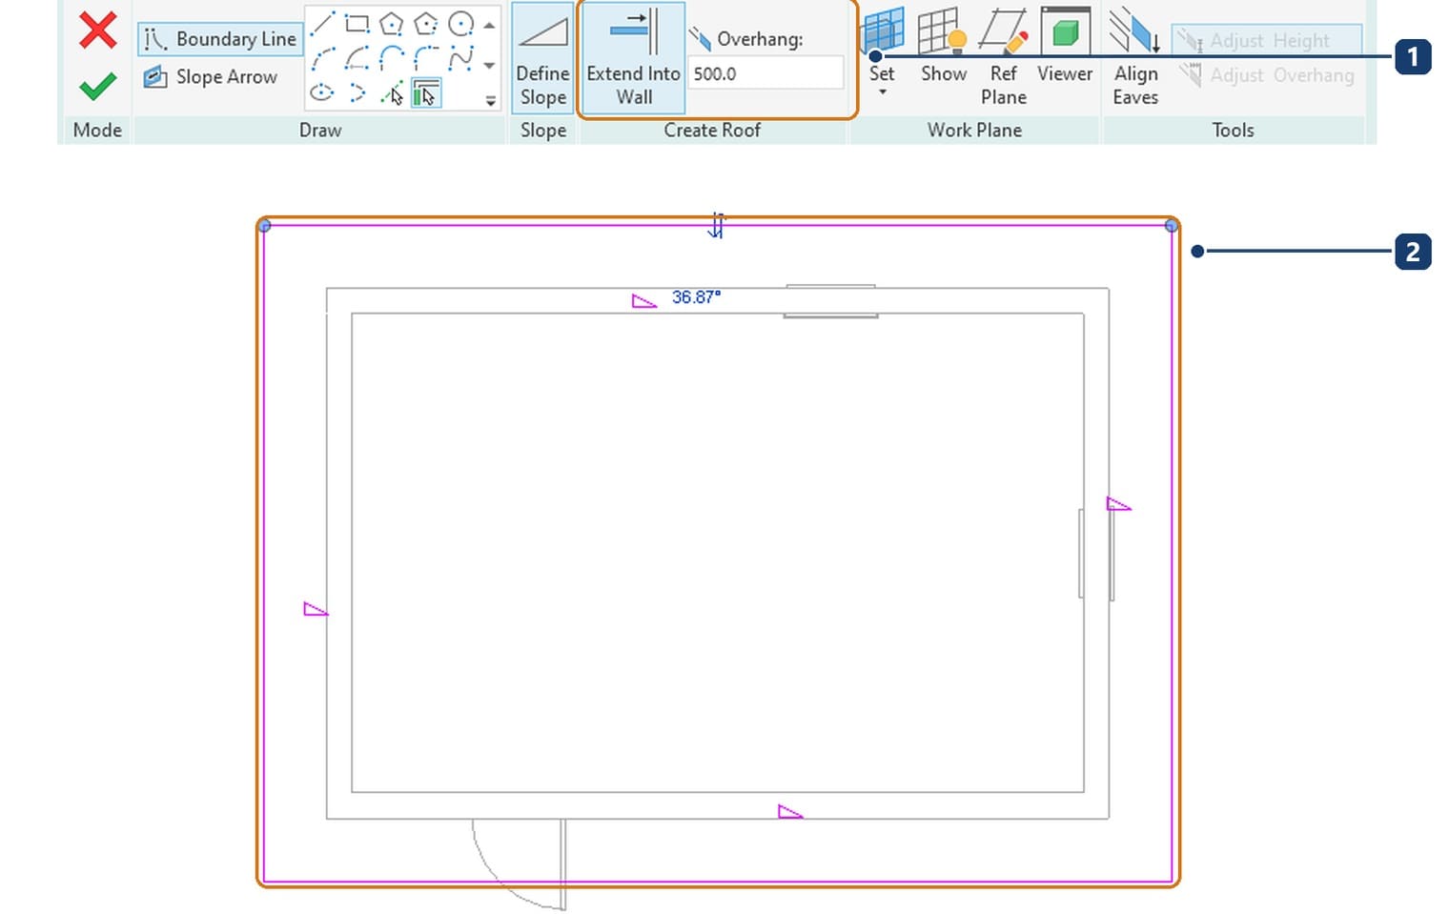
Task: Click the slope triangle on the right boundary
Action: [1118, 504]
